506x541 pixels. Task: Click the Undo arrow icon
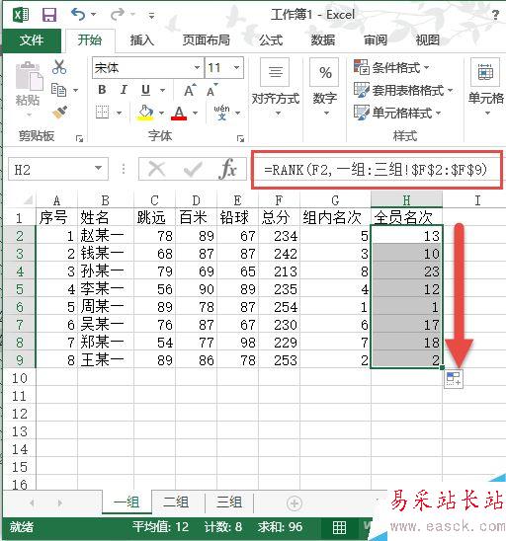[78, 15]
